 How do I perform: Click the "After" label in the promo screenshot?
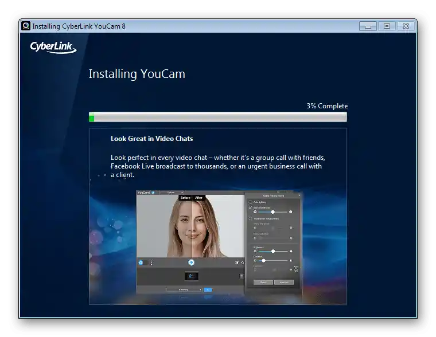click(198, 198)
